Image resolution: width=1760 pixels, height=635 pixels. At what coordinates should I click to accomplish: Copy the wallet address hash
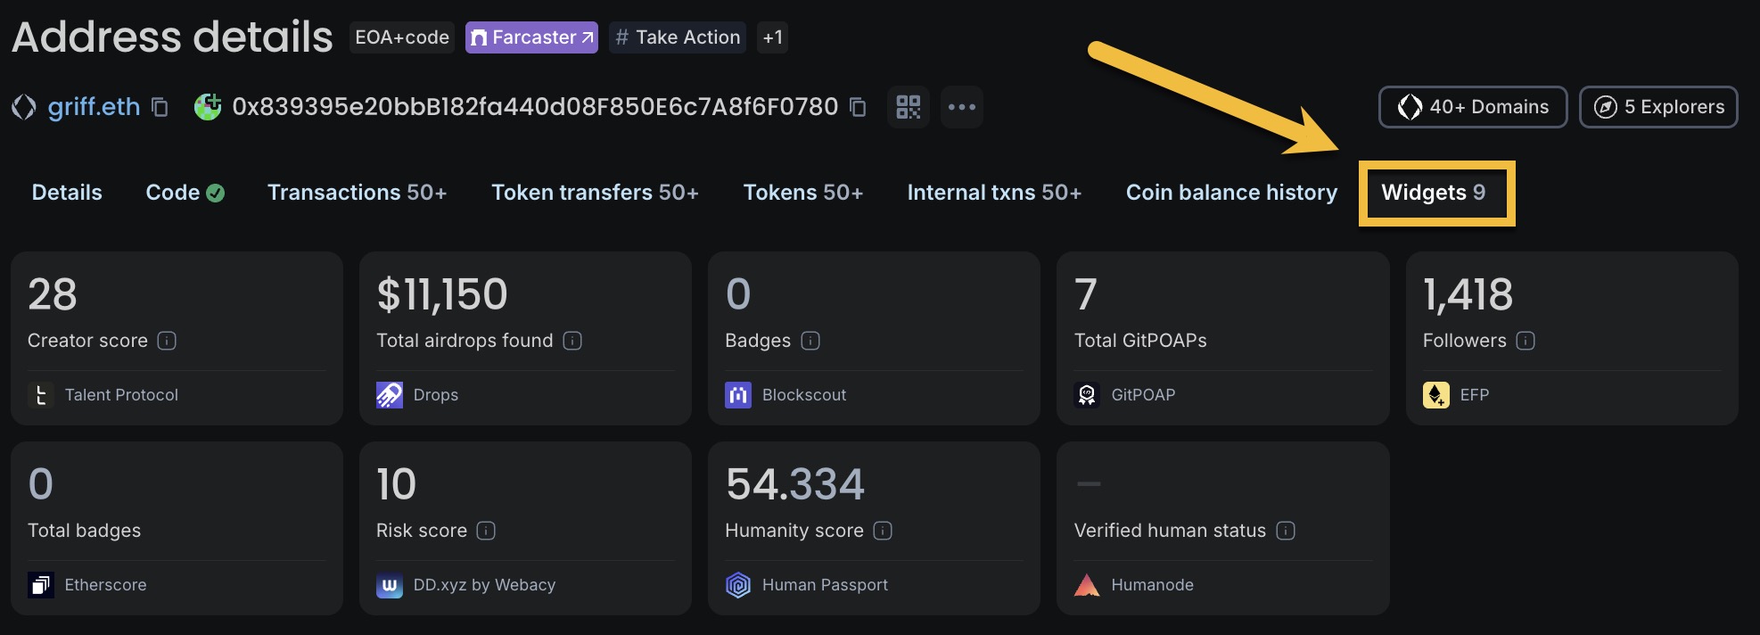click(x=858, y=107)
